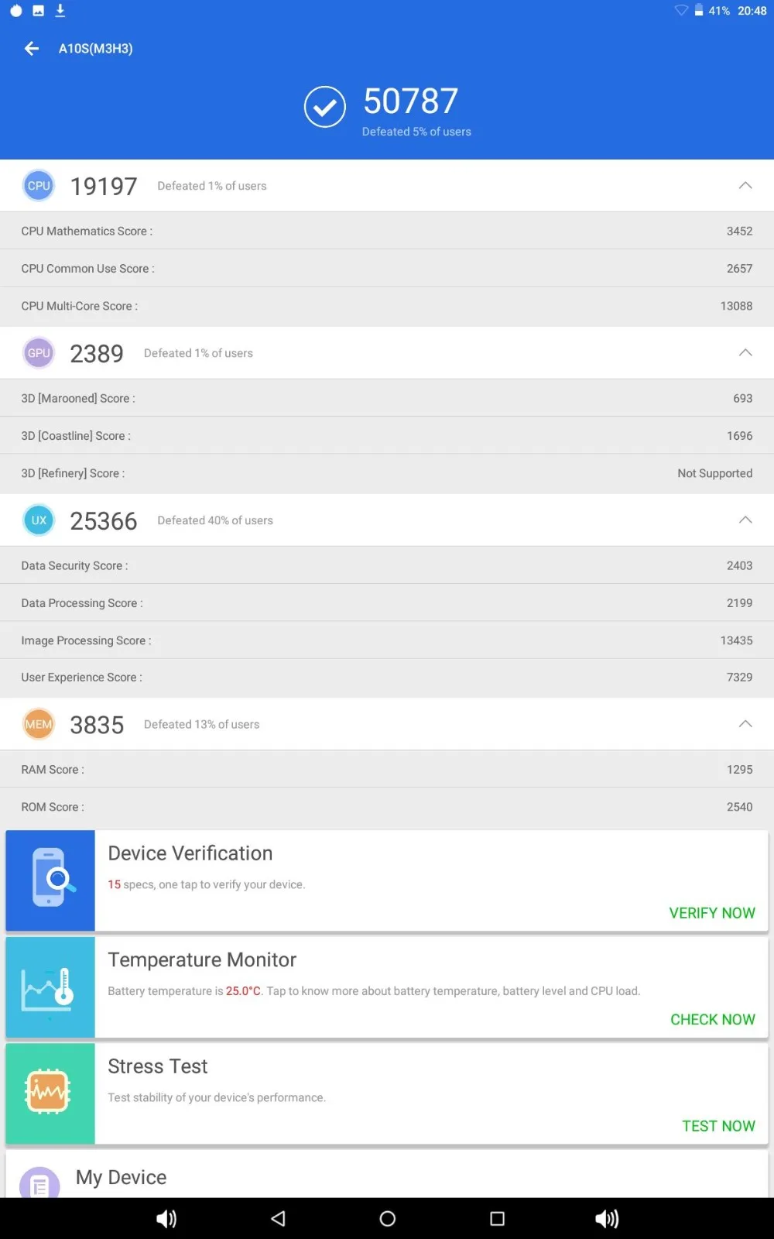Tap the My Device icon
774x1239 pixels.
click(39, 1182)
